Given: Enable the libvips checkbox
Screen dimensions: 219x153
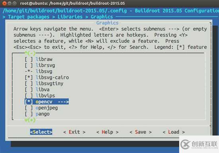Looking at the screenshot, I should tap(29, 96).
